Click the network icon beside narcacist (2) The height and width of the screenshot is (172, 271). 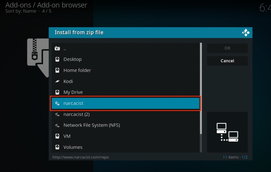57,114
